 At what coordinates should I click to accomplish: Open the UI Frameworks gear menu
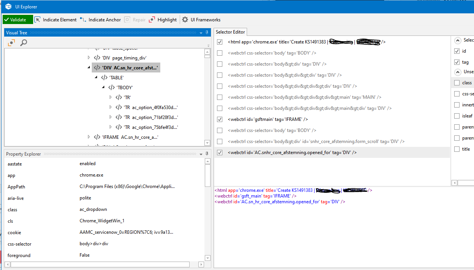coord(201,19)
